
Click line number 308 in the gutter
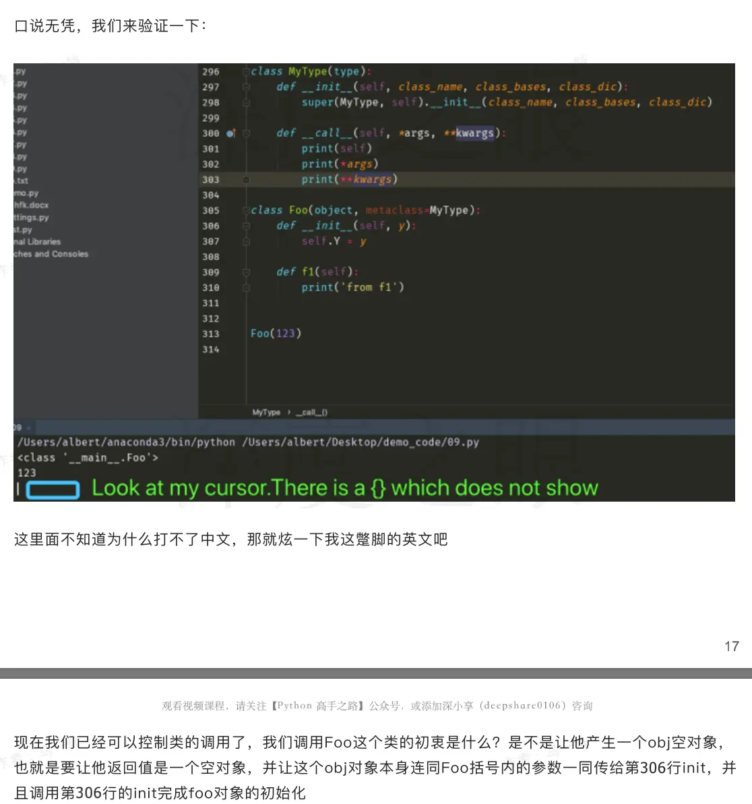211,257
